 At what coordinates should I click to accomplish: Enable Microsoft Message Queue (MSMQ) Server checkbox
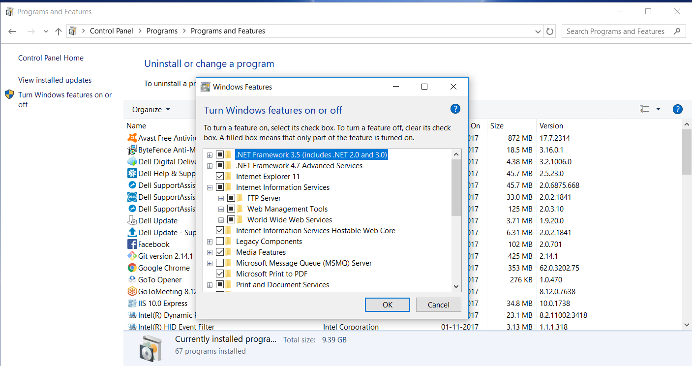(220, 263)
